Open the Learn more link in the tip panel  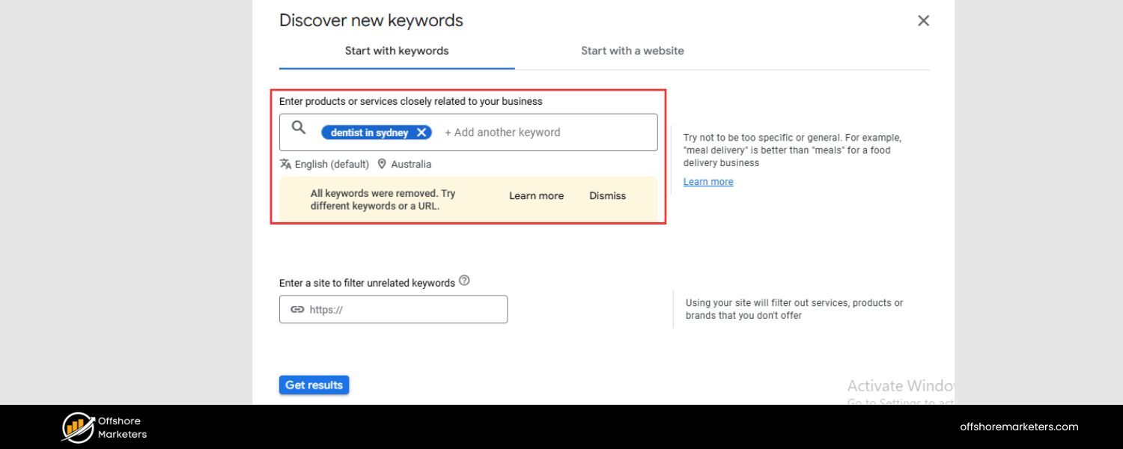tap(707, 181)
